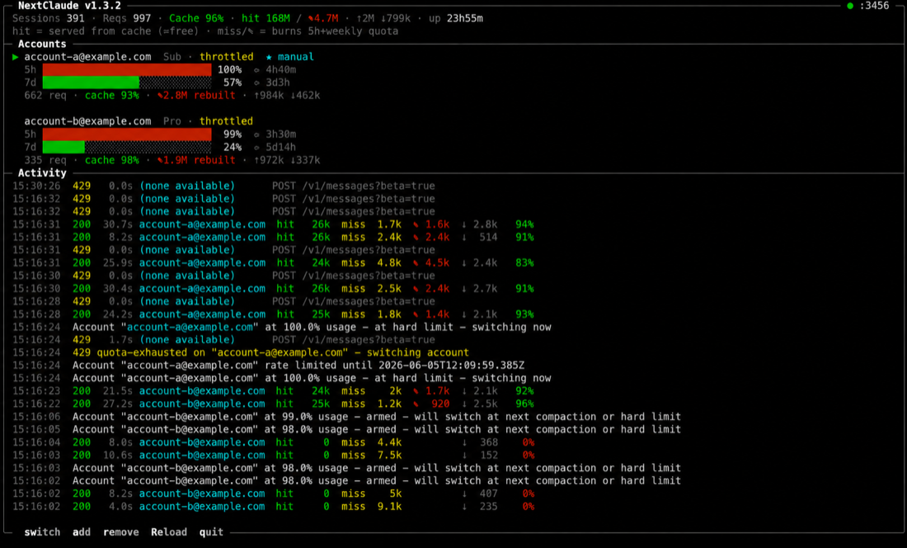Click the 15:16:06 account-b 99.0% usage log line
Viewport: 907px width, 548px height.
(x=346, y=418)
